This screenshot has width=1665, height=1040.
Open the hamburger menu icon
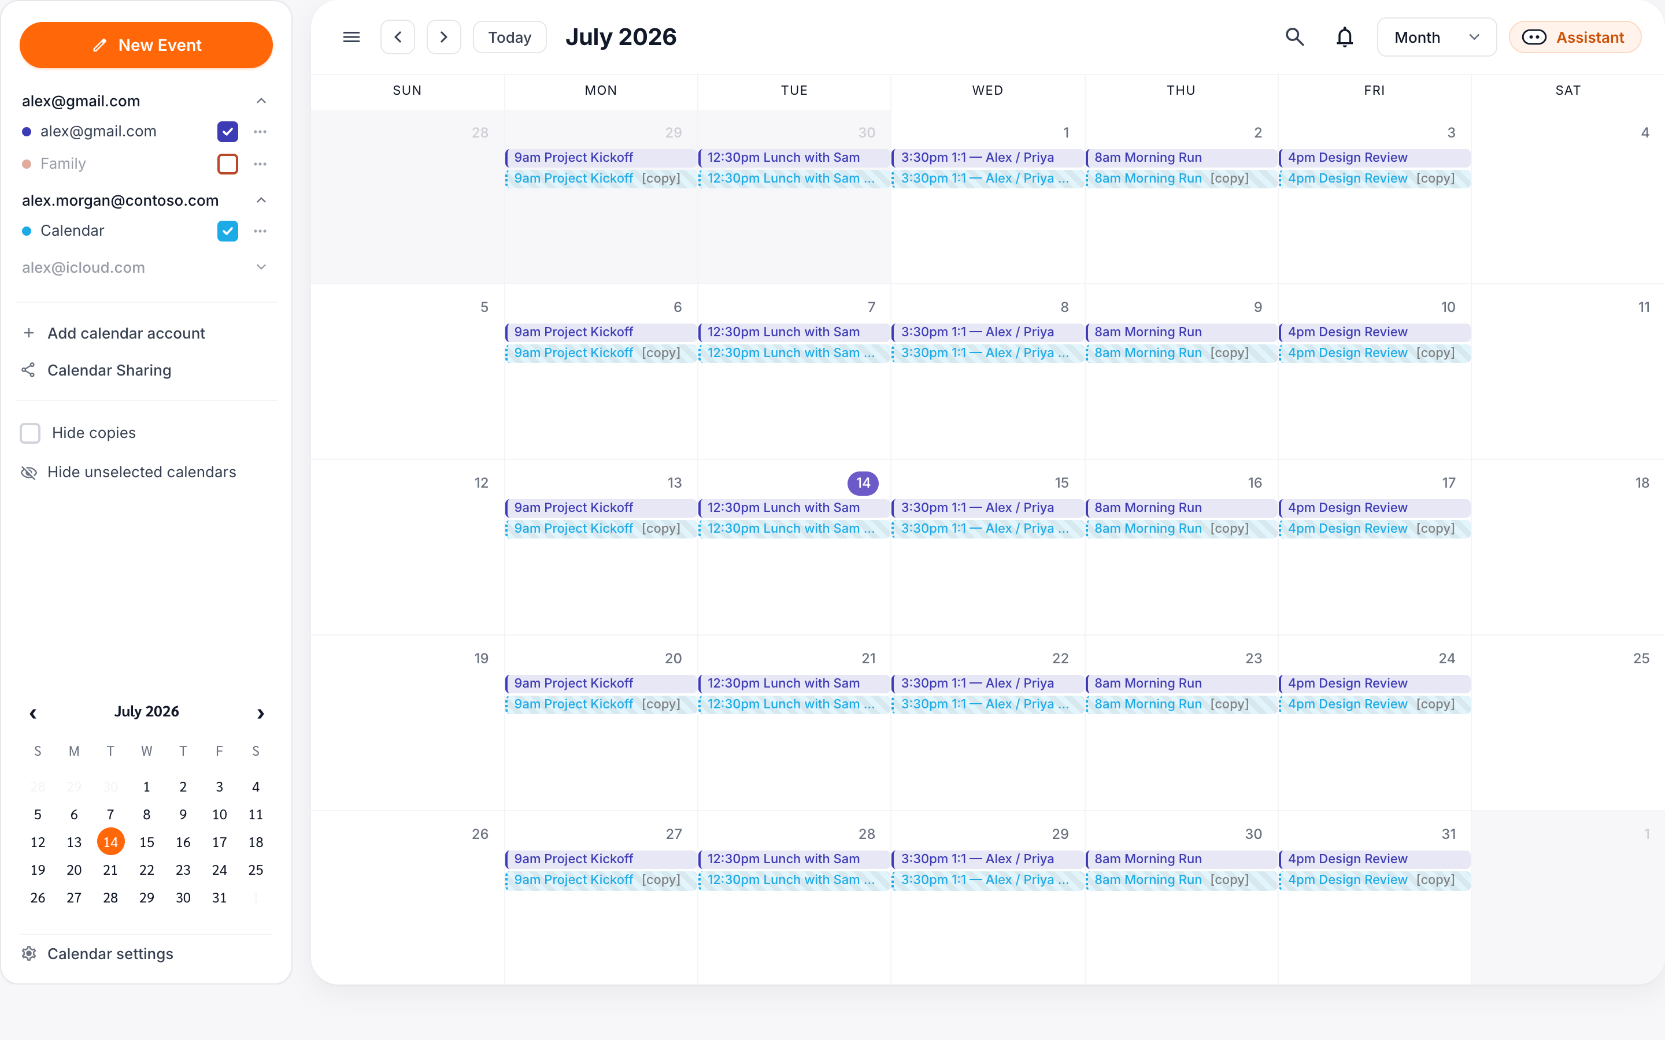(351, 37)
